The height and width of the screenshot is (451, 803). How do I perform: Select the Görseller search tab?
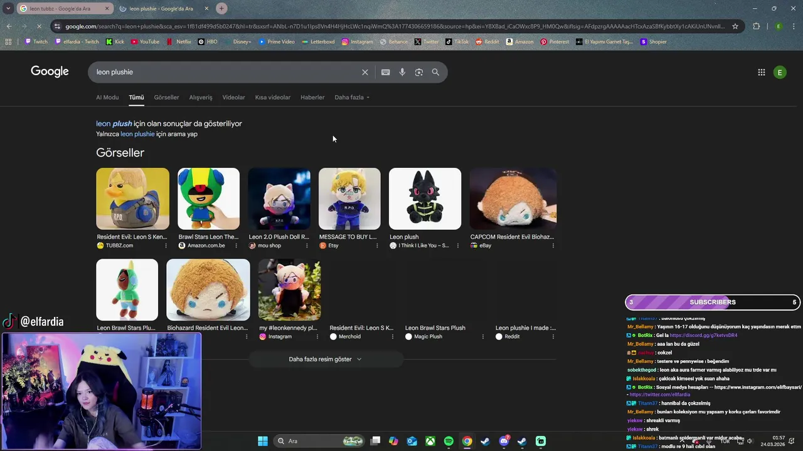[x=166, y=97]
